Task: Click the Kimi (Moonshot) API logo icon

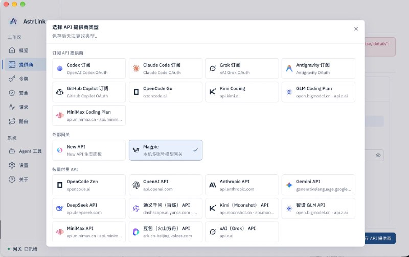Action: pyautogui.click(x=213, y=209)
